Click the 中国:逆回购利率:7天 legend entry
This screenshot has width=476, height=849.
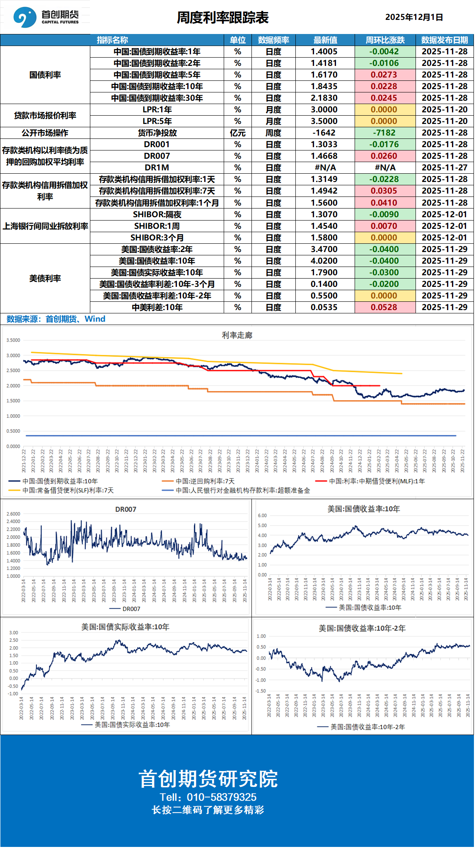(205, 481)
